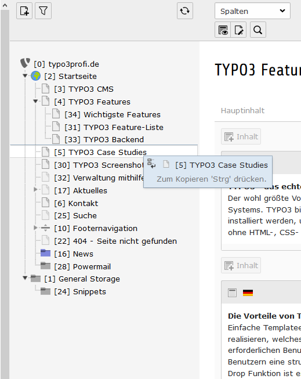The image size is (301, 379).
Task: Click first Inhalt add-content button
Action: pos(241,136)
